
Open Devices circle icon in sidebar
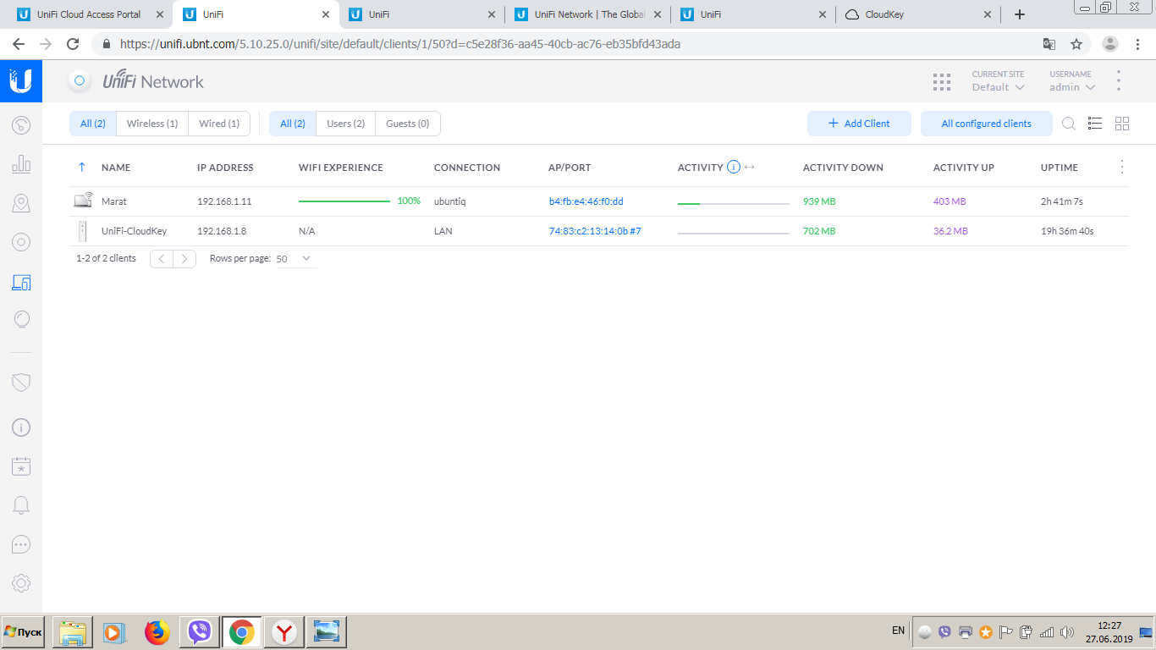[21, 242]
